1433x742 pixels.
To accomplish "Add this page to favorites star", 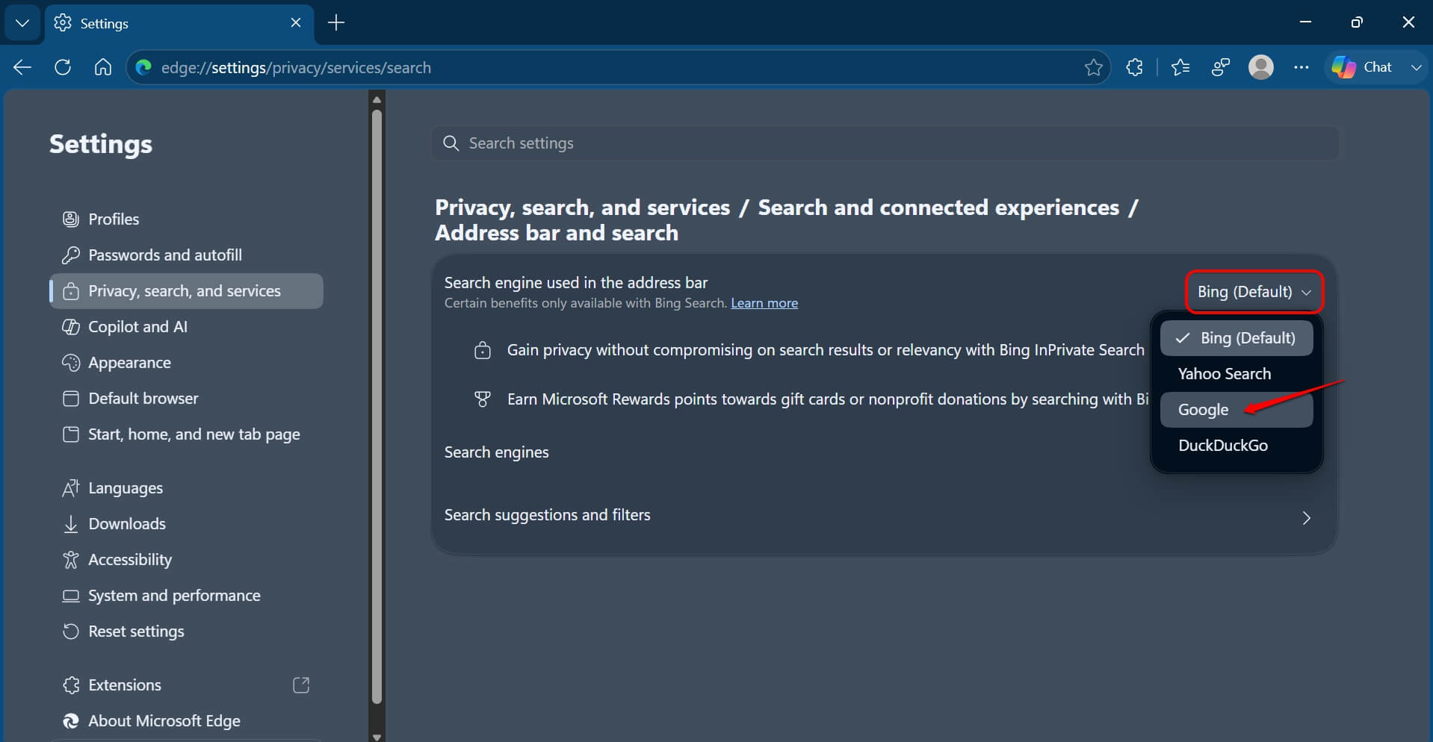I will (1093, 67).
